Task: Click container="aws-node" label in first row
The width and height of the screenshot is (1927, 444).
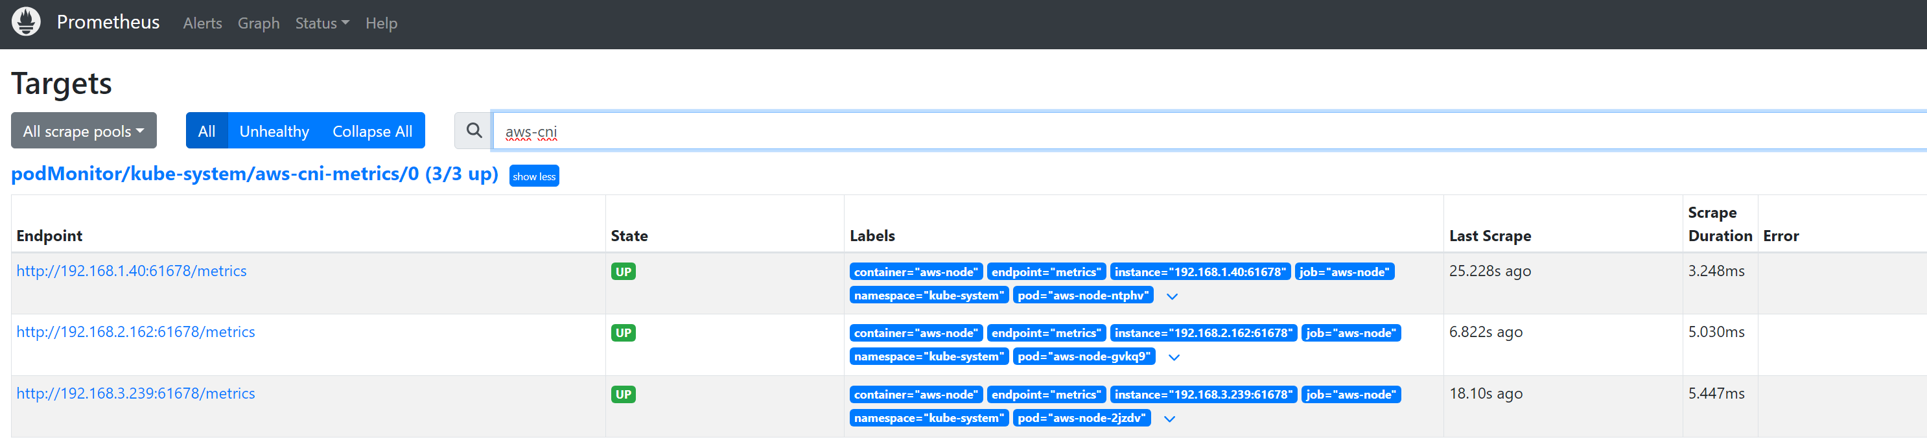Action: pyautogui.click(x=916, y=272)
